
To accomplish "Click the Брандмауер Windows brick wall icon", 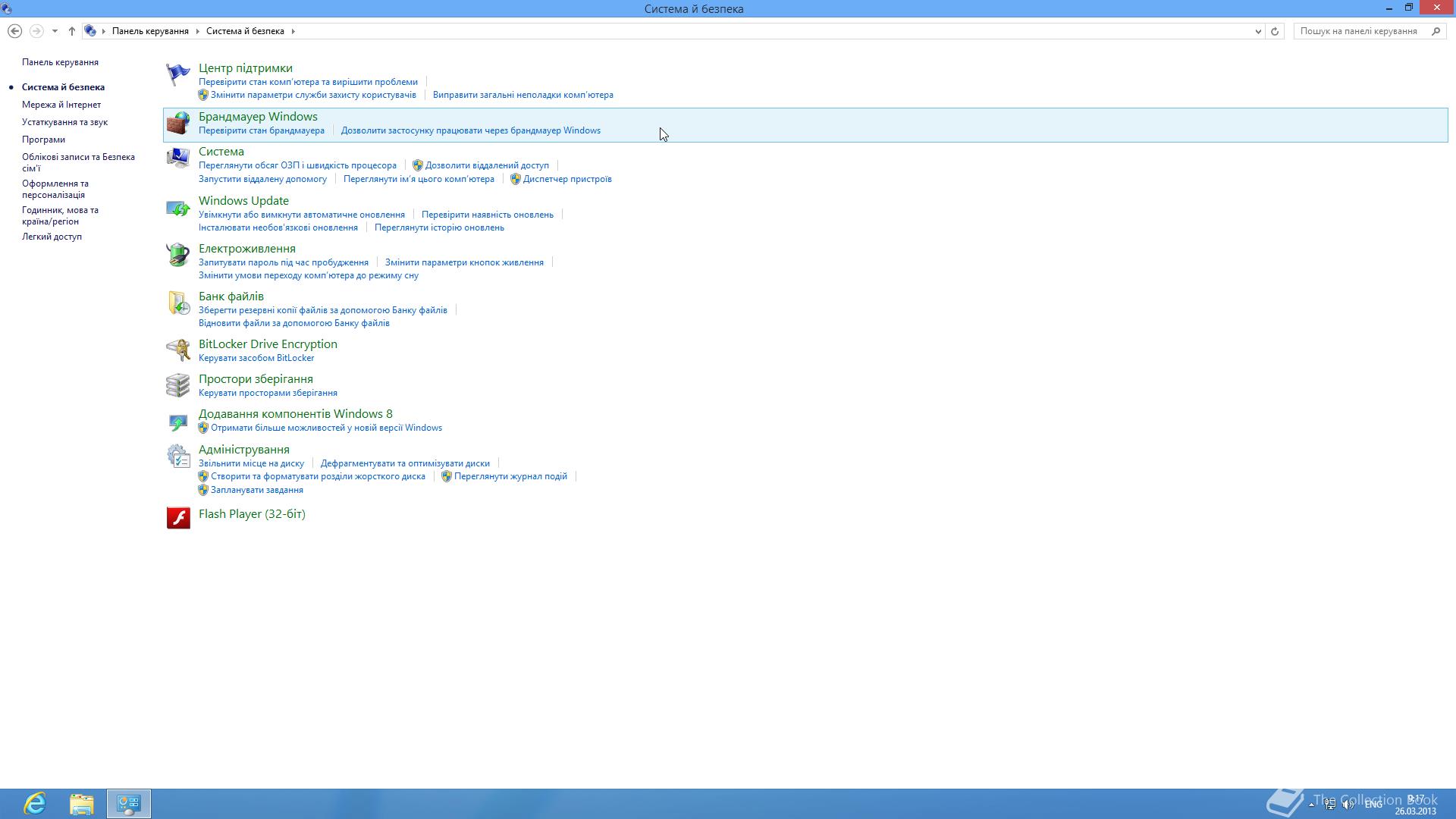I will pos(178,123).
